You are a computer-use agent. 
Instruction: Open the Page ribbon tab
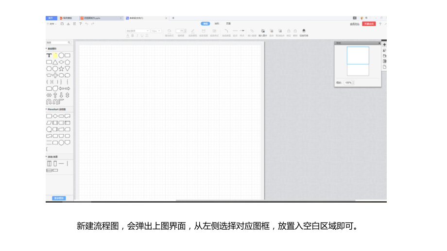tap(228, 24)
